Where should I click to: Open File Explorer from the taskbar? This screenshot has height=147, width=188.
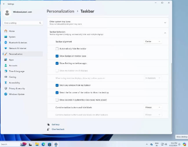point(37,144)
